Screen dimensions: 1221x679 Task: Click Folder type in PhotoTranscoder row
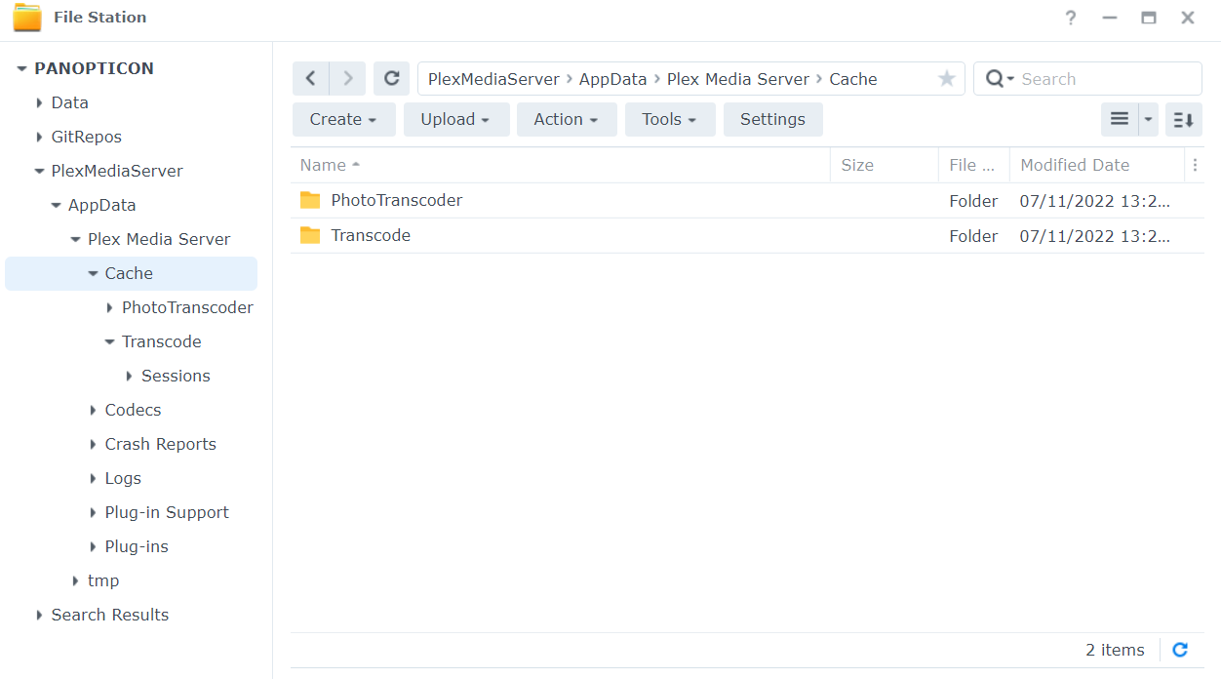coord(973,201)
